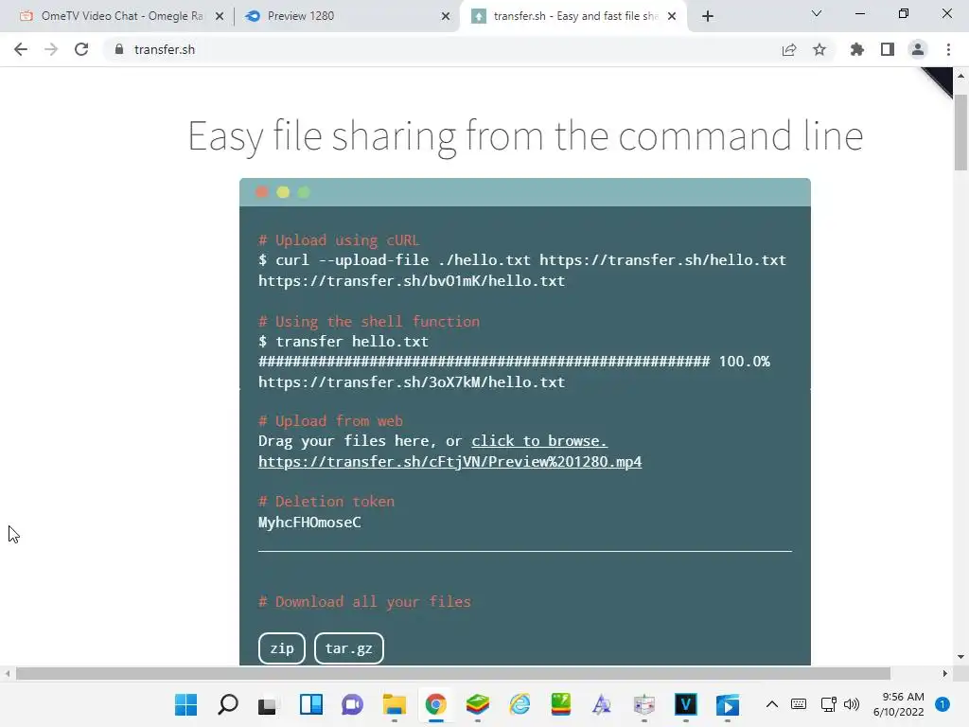
Task: Click the scroll right arrow
Action: [945, 673]
